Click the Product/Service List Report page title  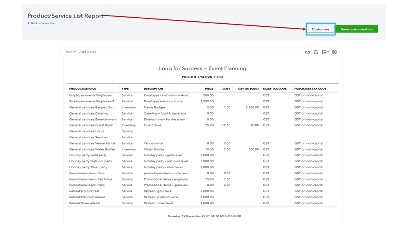coord(65,16)
